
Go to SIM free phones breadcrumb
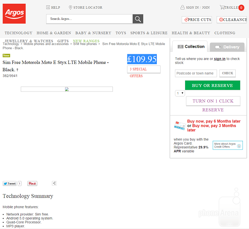click(x=85, y=44)
